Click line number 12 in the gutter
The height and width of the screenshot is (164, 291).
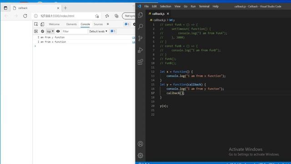pyautogui.click(x=153, y=72)
